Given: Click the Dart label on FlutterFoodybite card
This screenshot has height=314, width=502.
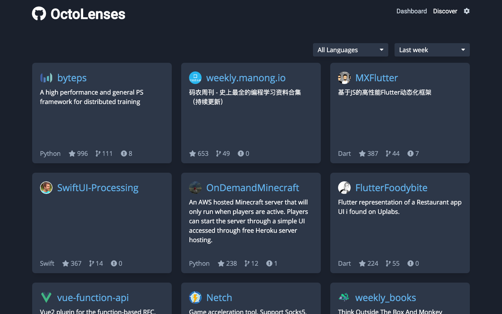Looking at the screenshot, I should click(x=344, y=263).
